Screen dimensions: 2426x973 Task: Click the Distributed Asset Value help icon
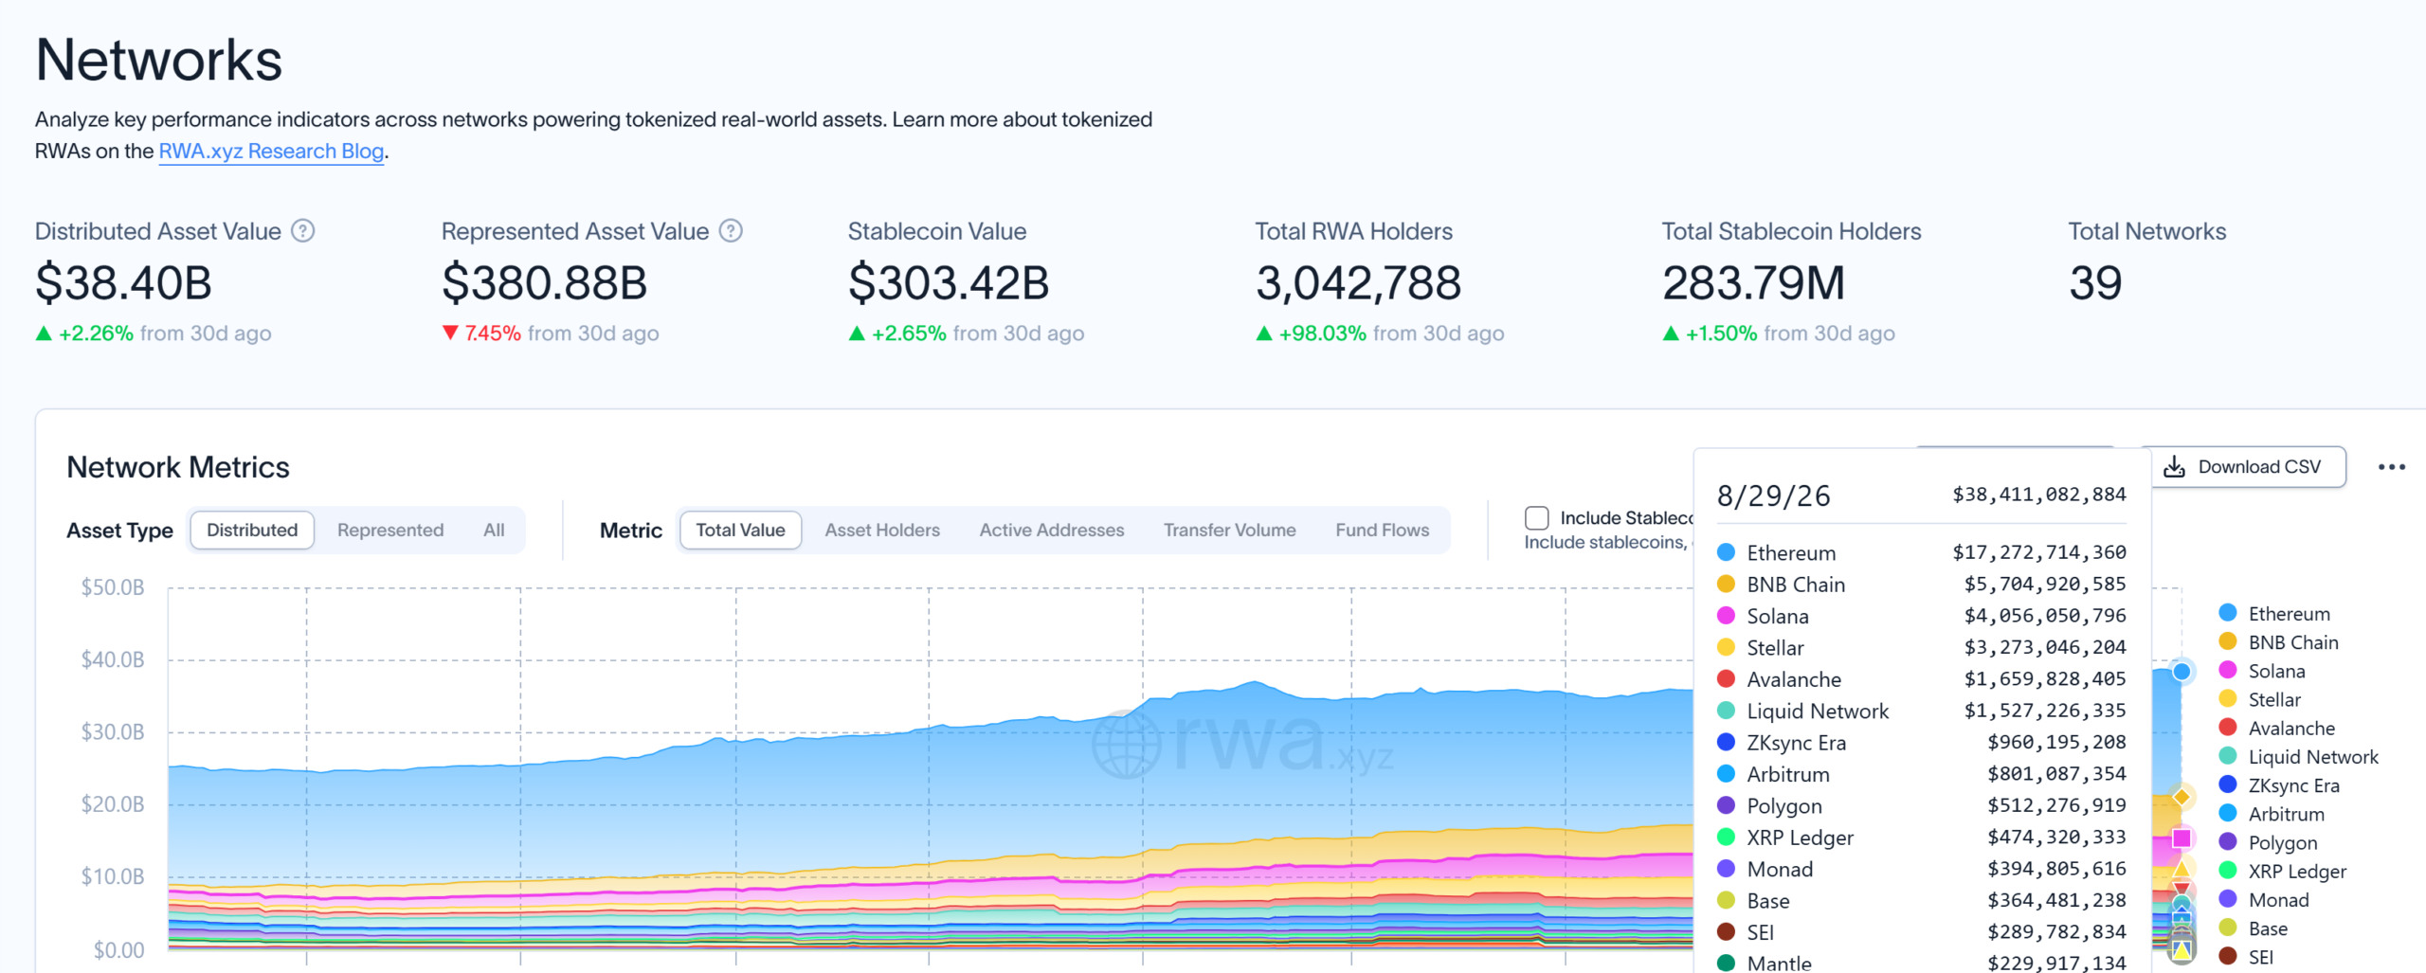[x=302, y=231]
